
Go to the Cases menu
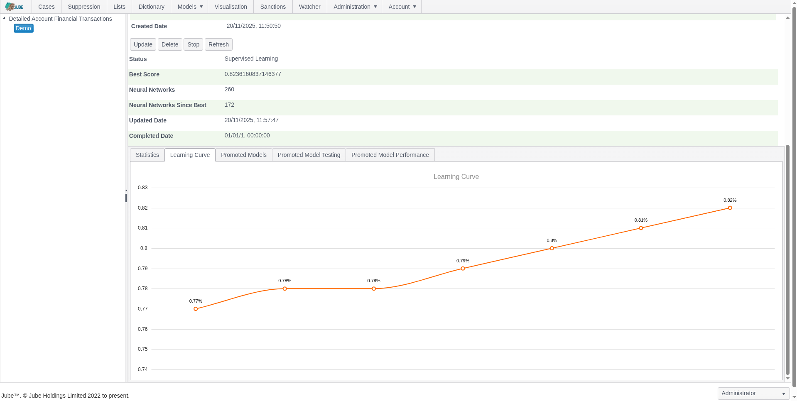(x=46, y=7)
